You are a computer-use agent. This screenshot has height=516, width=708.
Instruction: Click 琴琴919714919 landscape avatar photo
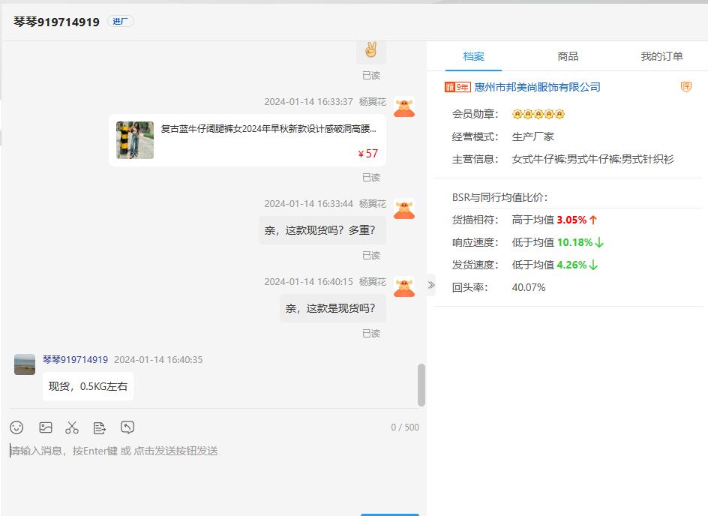point(25,364)
